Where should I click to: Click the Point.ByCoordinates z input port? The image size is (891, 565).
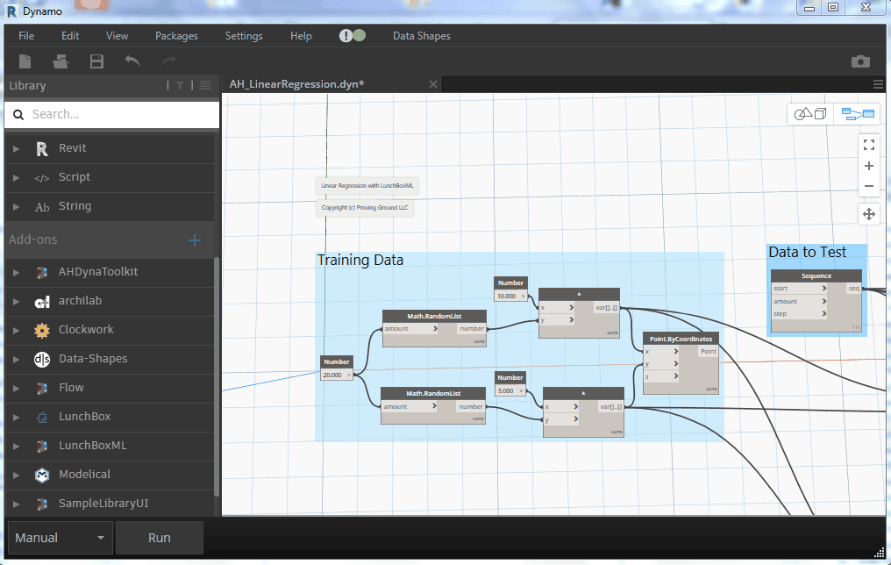point(661,376)
